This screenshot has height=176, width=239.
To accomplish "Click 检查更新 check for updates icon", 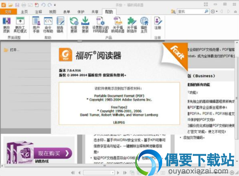I will point(74,25).
